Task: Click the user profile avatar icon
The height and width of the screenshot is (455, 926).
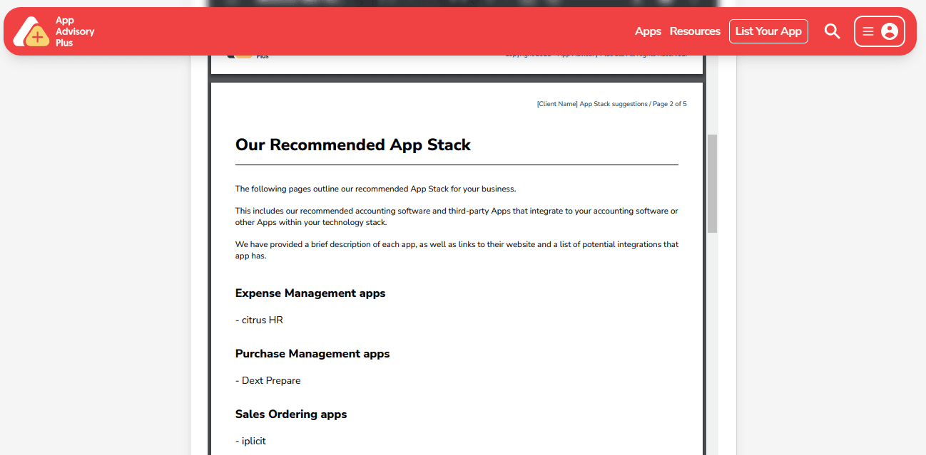Action: [889, 31]
